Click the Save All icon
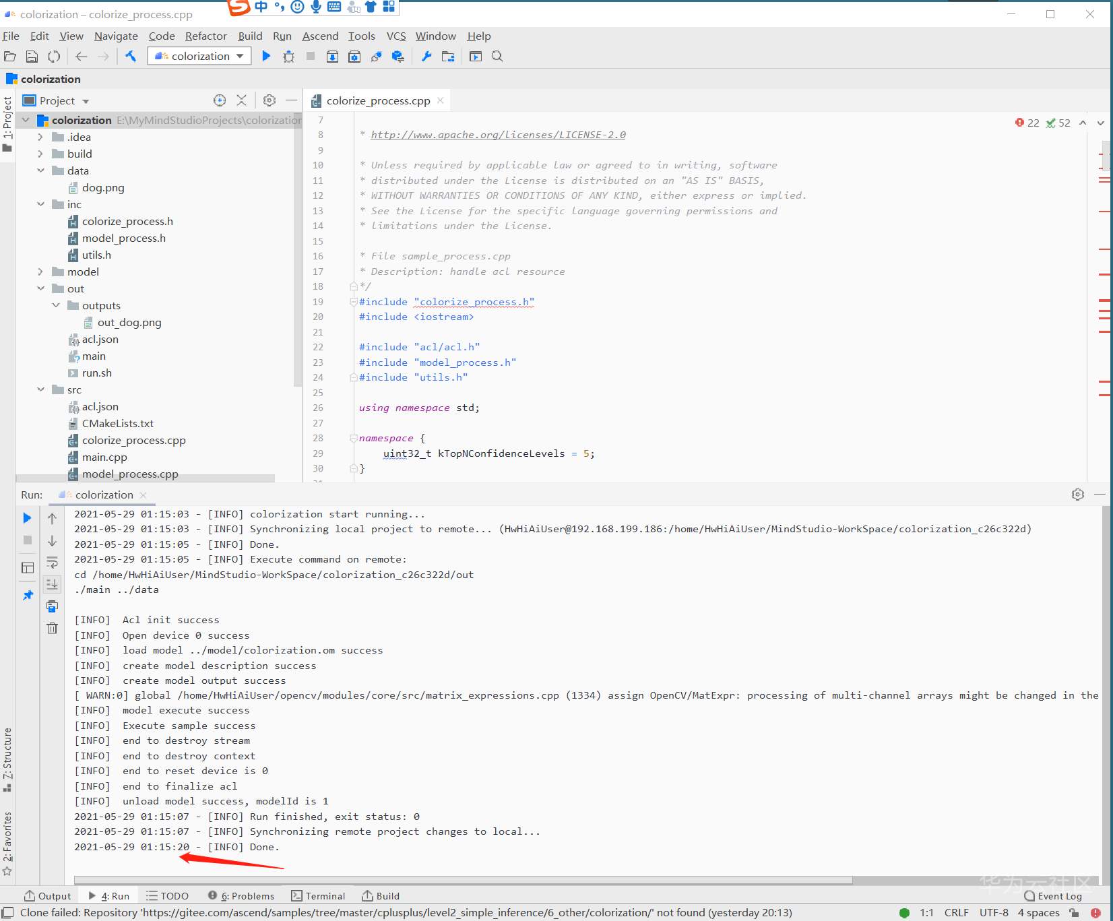 (x=32, y=57)
